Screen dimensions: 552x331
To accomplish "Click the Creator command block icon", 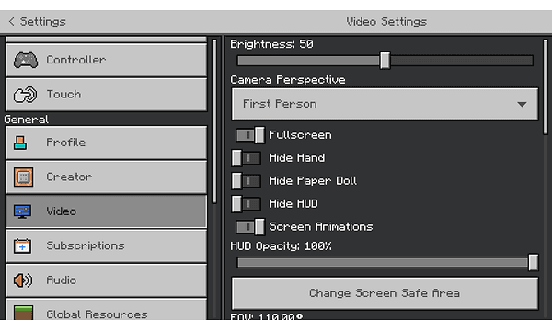I will pos(24,177).
